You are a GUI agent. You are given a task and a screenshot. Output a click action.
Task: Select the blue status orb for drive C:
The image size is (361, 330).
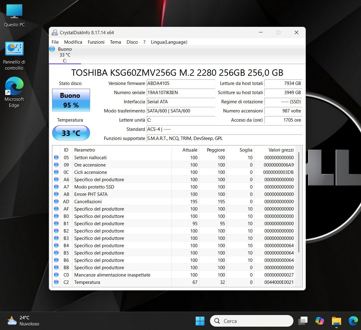pos(52,49)
